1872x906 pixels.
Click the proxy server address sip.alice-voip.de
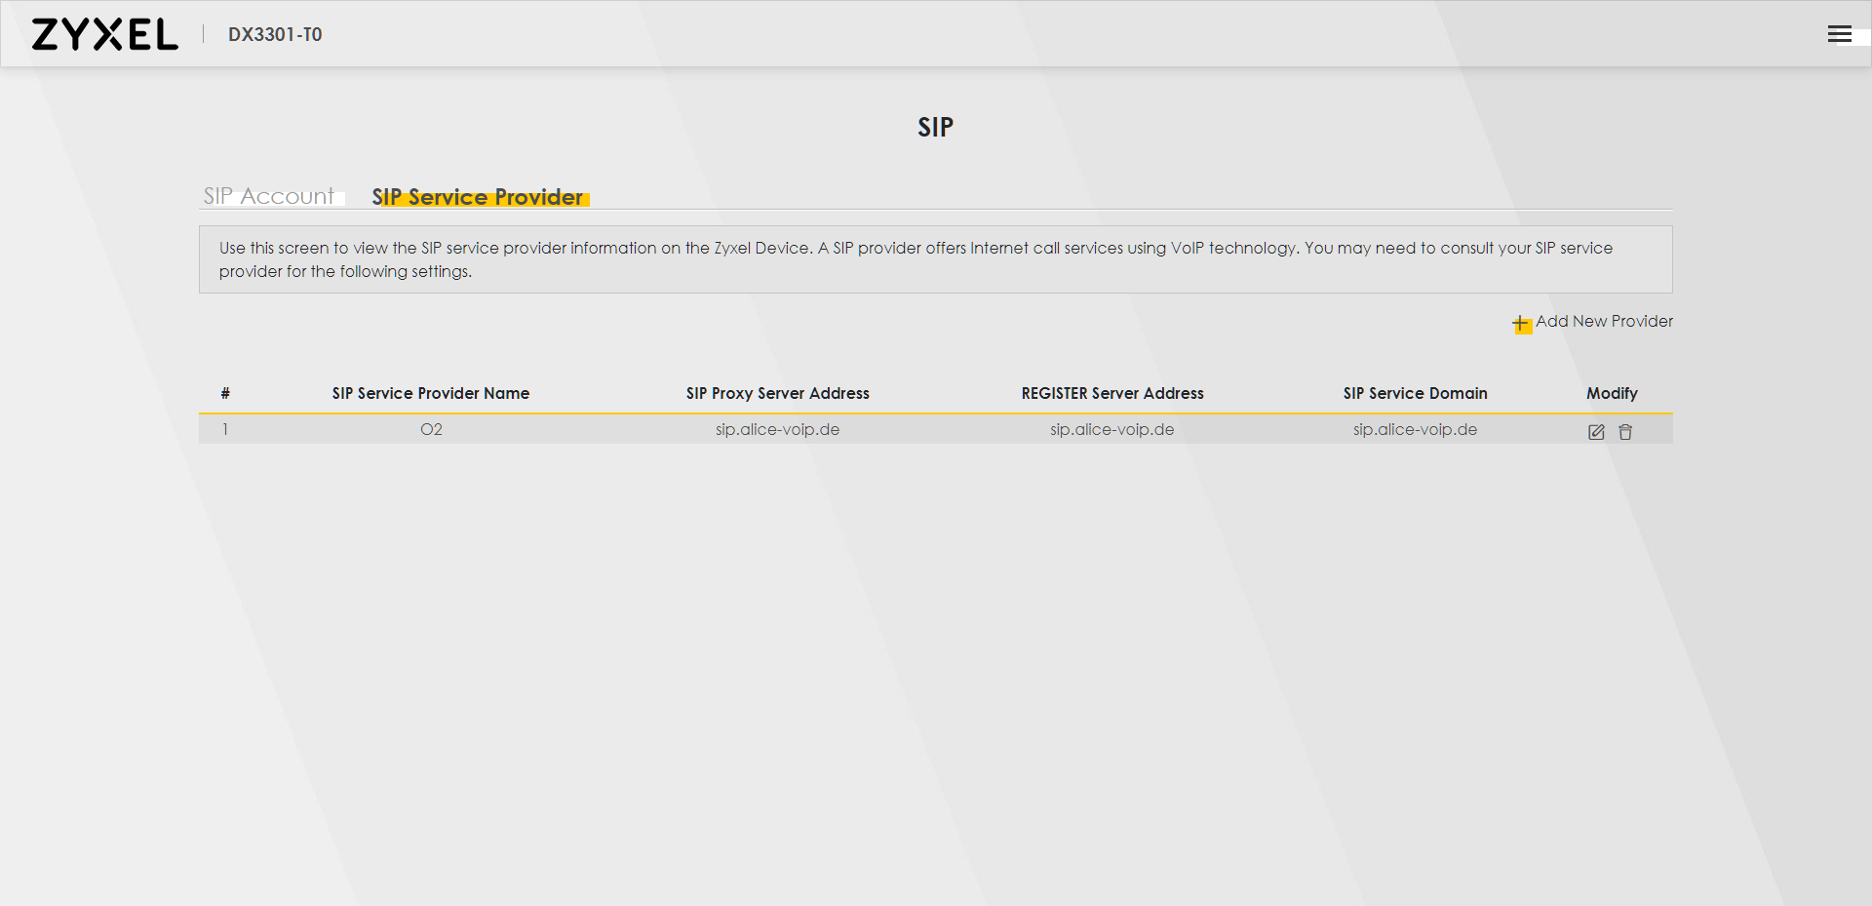pyautogui.click(x=777, y=429)
